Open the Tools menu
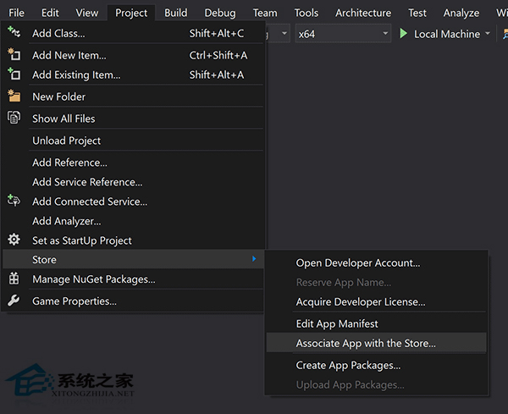The width and height of the screenshot is (508, 414). pos(306,13)
